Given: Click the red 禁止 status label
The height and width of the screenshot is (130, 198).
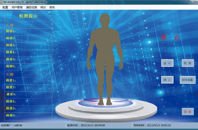Looking at the screenshot, I should click(170, 38).
